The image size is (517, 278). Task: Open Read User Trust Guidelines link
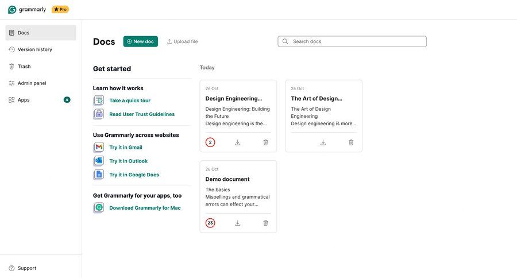(142, 114)
